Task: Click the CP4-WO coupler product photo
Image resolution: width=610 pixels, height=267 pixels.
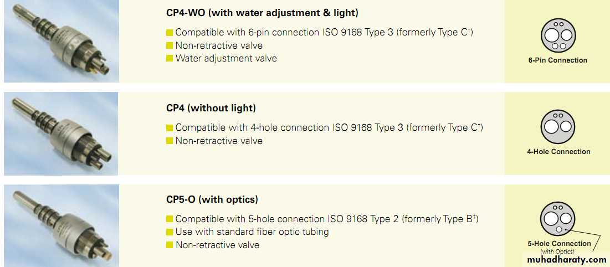Action: click(61, 42)
